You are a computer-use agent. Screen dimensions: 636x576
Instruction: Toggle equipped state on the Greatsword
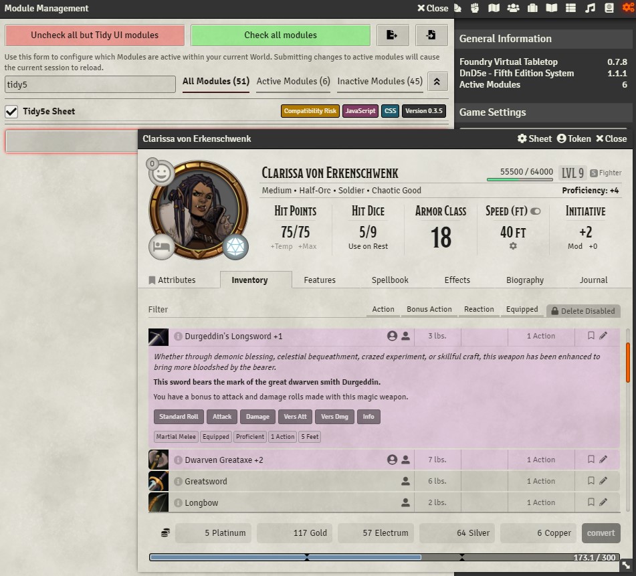coord(406,481)
